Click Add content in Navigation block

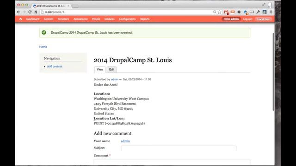click(55, 66)
